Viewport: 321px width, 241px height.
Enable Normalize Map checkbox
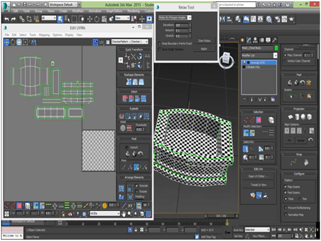[286, 214]
